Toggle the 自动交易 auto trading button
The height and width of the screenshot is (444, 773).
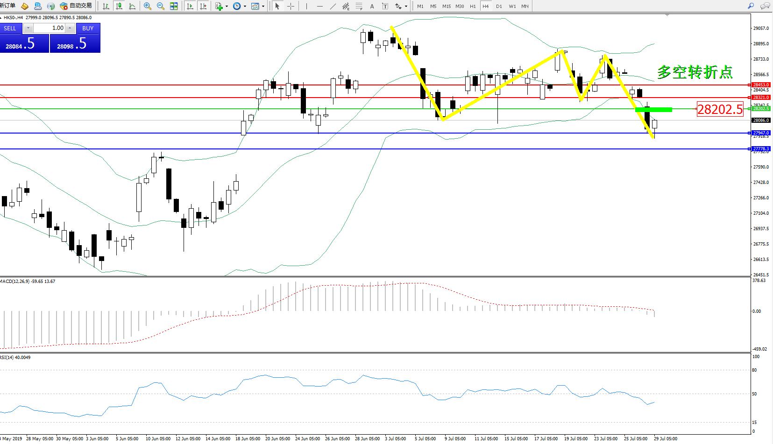(76, 6)
